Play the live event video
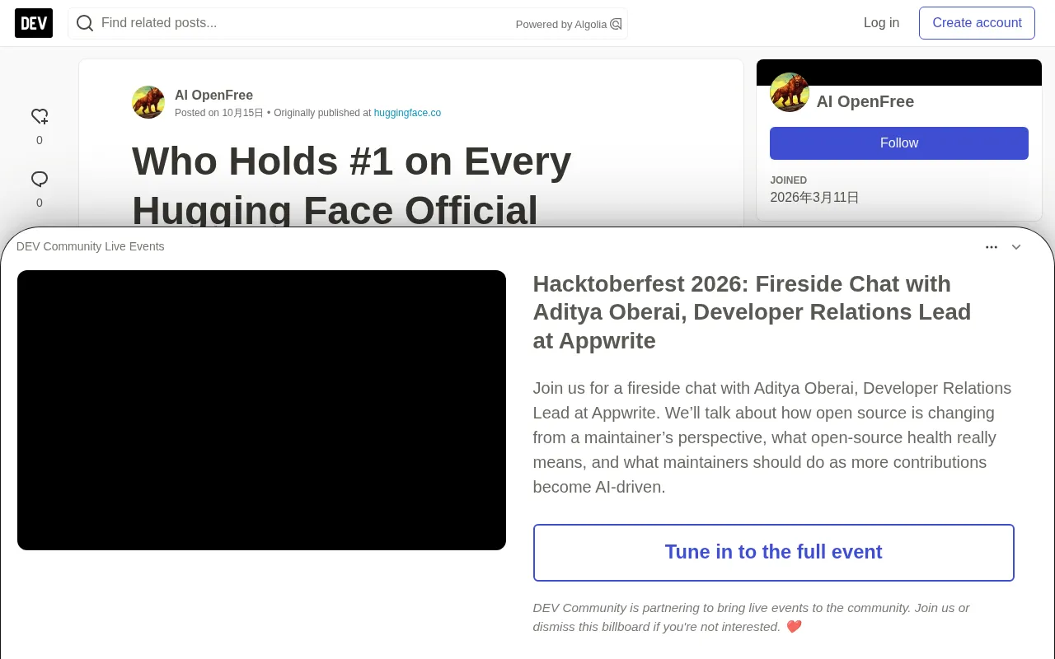The width and height of the screenshot is (1055, 659). pos(261,410)
